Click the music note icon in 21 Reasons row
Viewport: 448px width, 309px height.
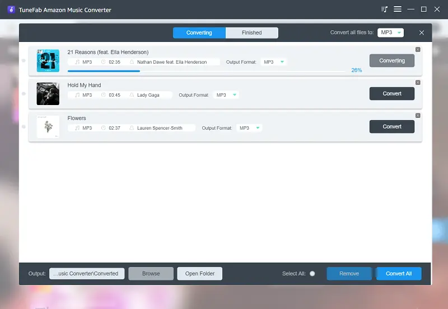point(77,62)
